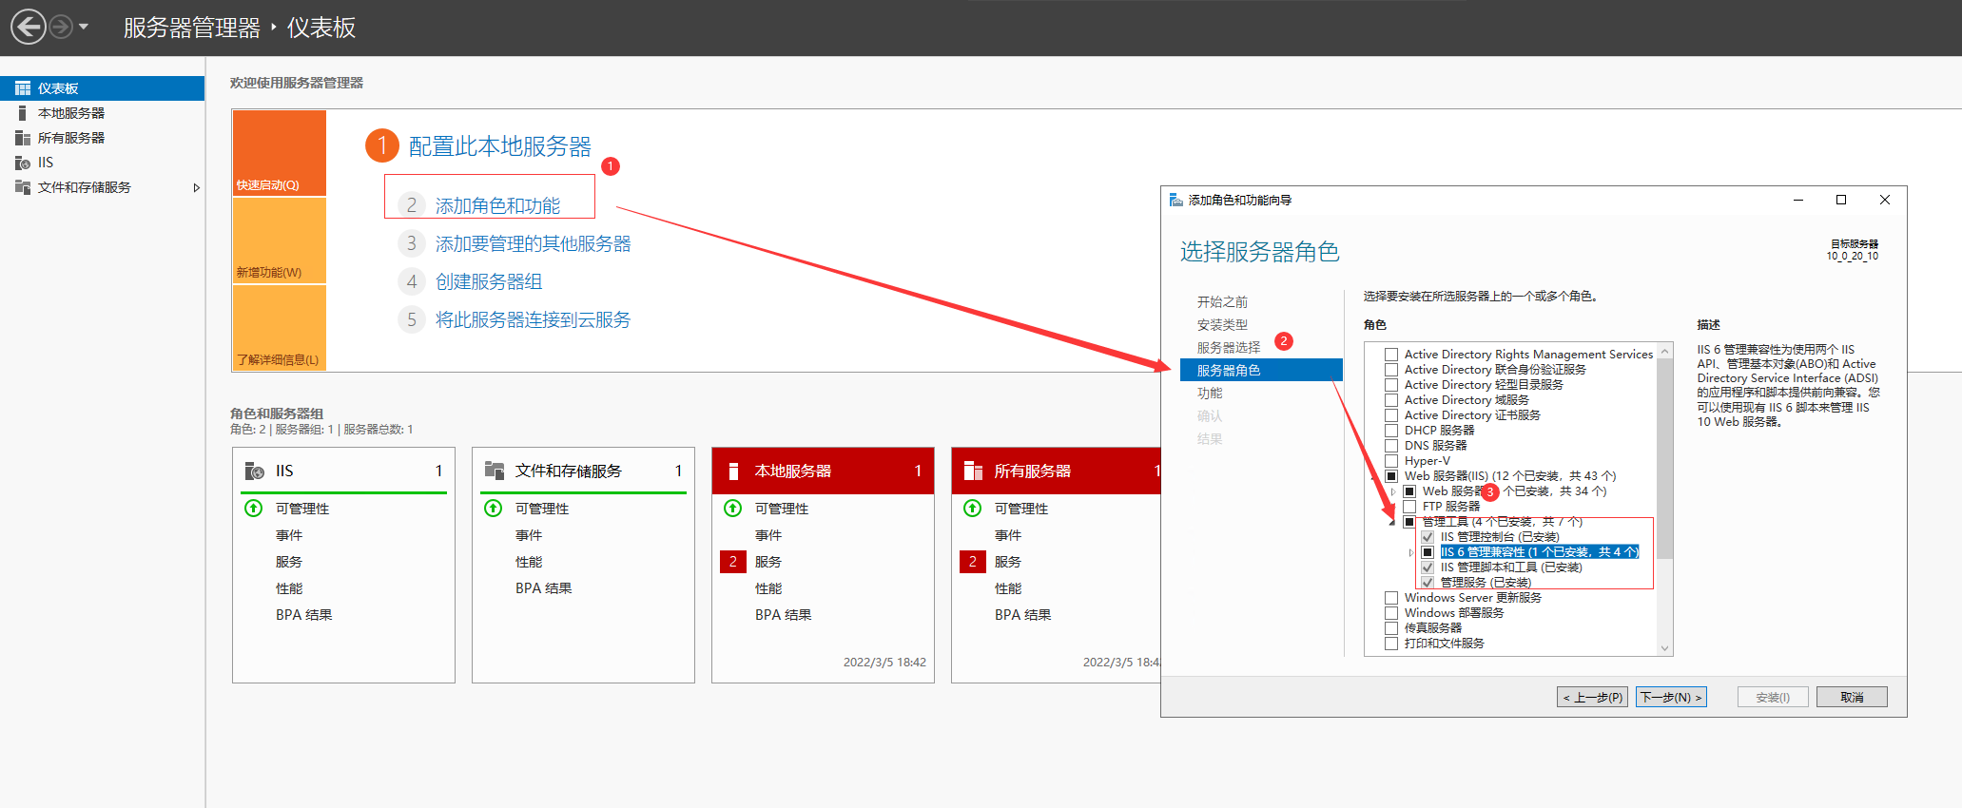Screen dimensions: 1962x808
Task: Open the 快速启动(Q) tile
Action: (280, 153)
